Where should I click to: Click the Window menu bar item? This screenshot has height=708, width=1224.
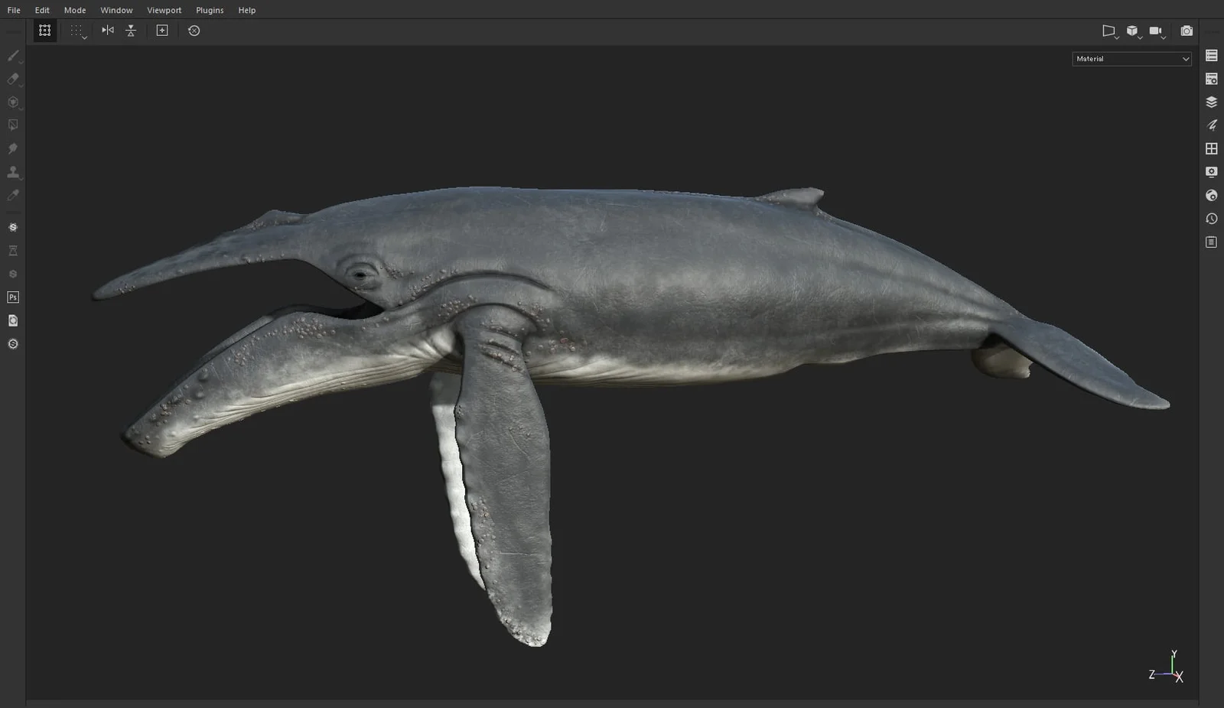pos(116,10)
